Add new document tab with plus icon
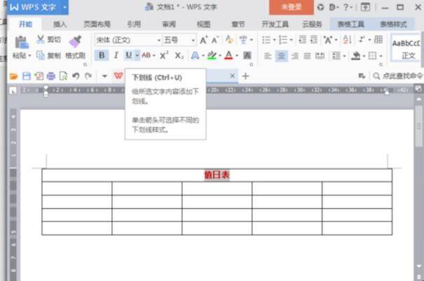The image size is (424, 281). [245, 76]
